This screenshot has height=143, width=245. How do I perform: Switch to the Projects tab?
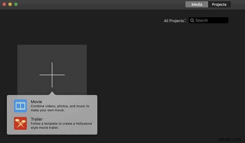coord(219,4)
